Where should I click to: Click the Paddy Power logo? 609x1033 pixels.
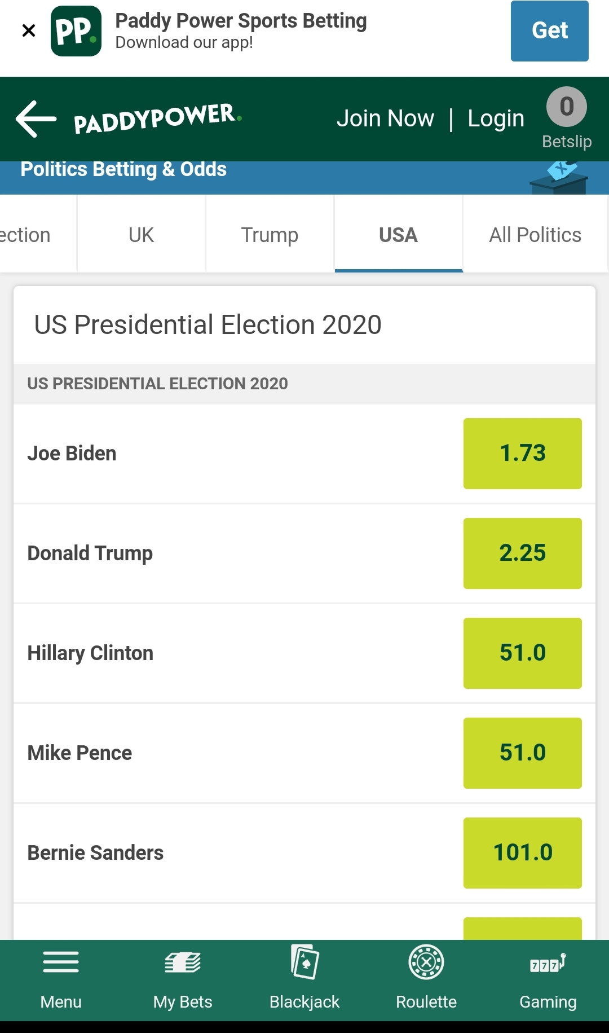tap(158, 118)
